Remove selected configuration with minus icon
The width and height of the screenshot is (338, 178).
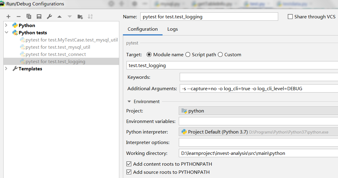tap(19, 17)
